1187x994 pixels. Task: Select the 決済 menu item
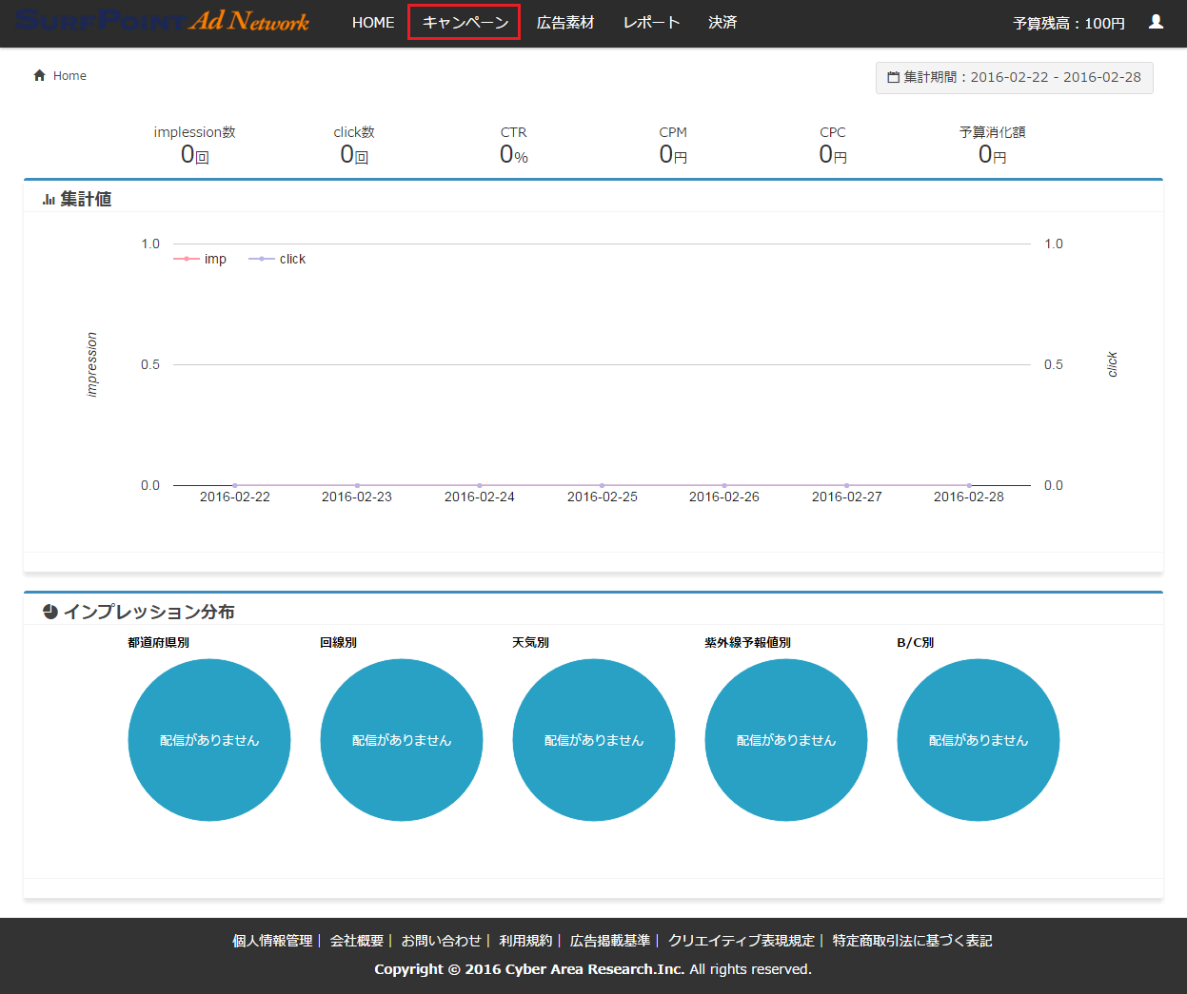click(722, 22)
